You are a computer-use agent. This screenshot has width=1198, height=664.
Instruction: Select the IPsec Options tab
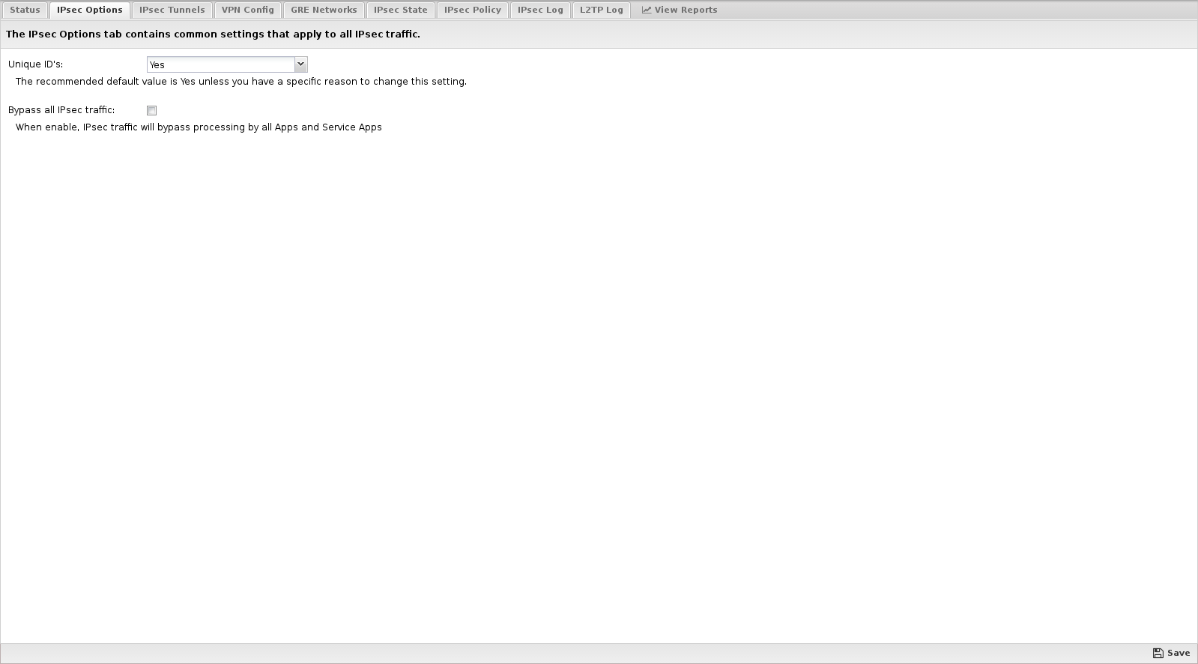pyautogui.click(x=90, y=10)
